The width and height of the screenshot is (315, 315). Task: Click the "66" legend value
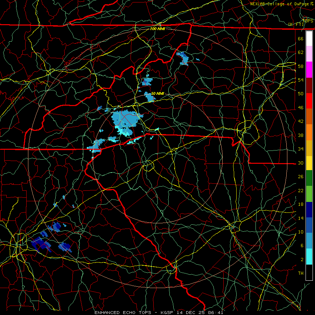pos(301,38)
